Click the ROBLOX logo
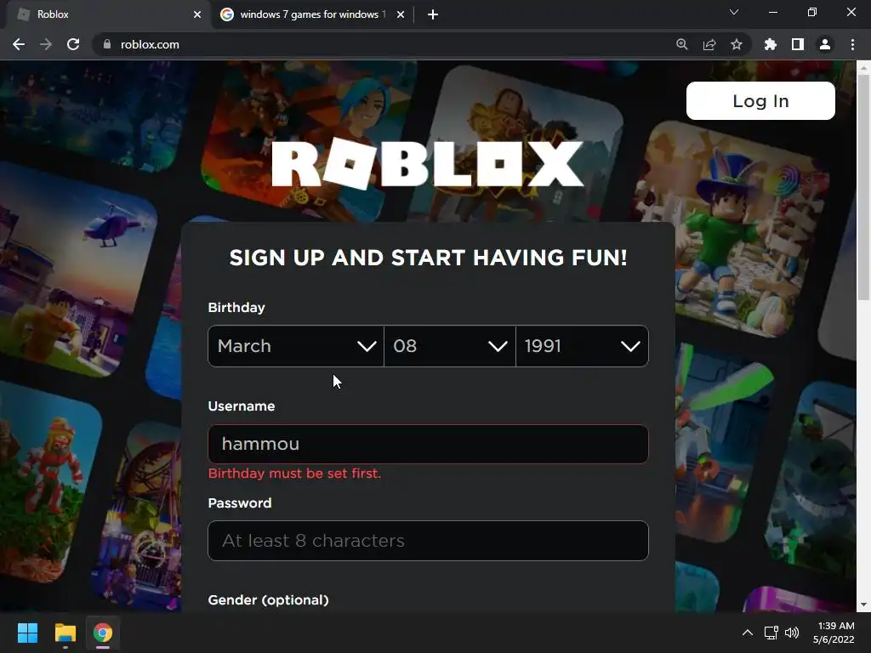This screenshot has width=871, height=653. (x=428, y=164)
